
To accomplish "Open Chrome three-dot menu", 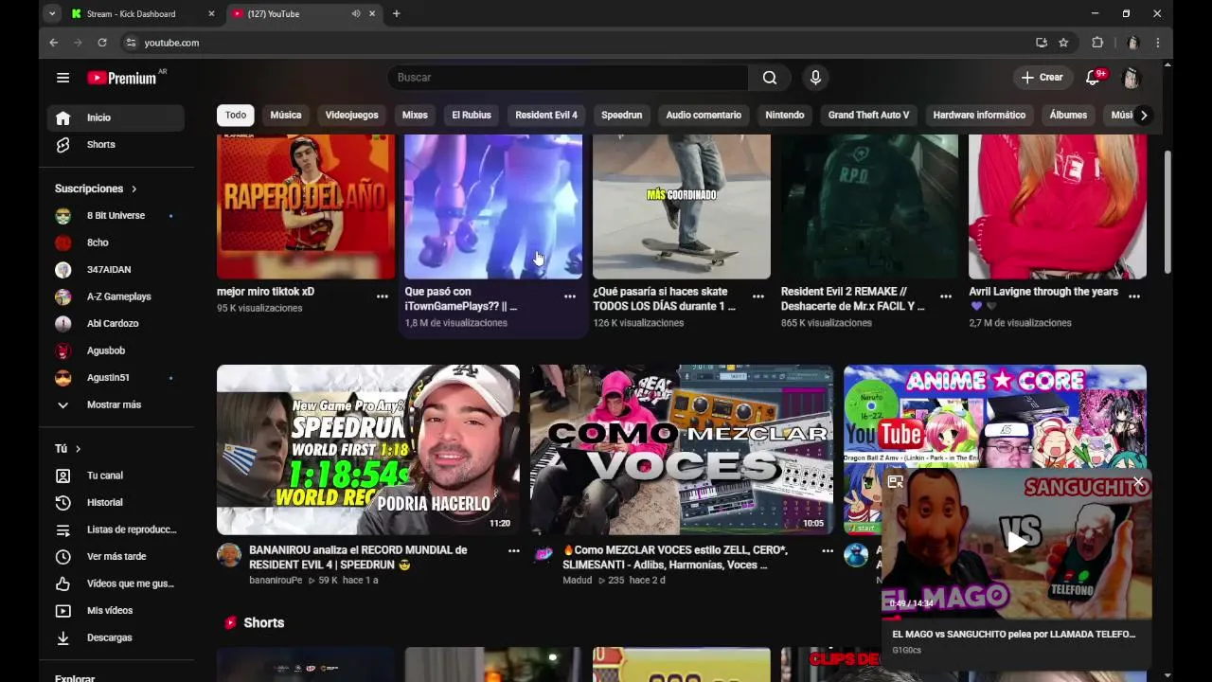I will pyautogui.click(x=1157, y=43).
